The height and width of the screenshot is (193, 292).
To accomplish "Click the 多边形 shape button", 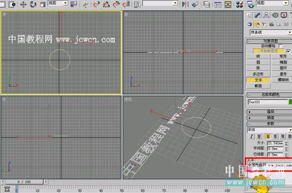I will [258, 74].
